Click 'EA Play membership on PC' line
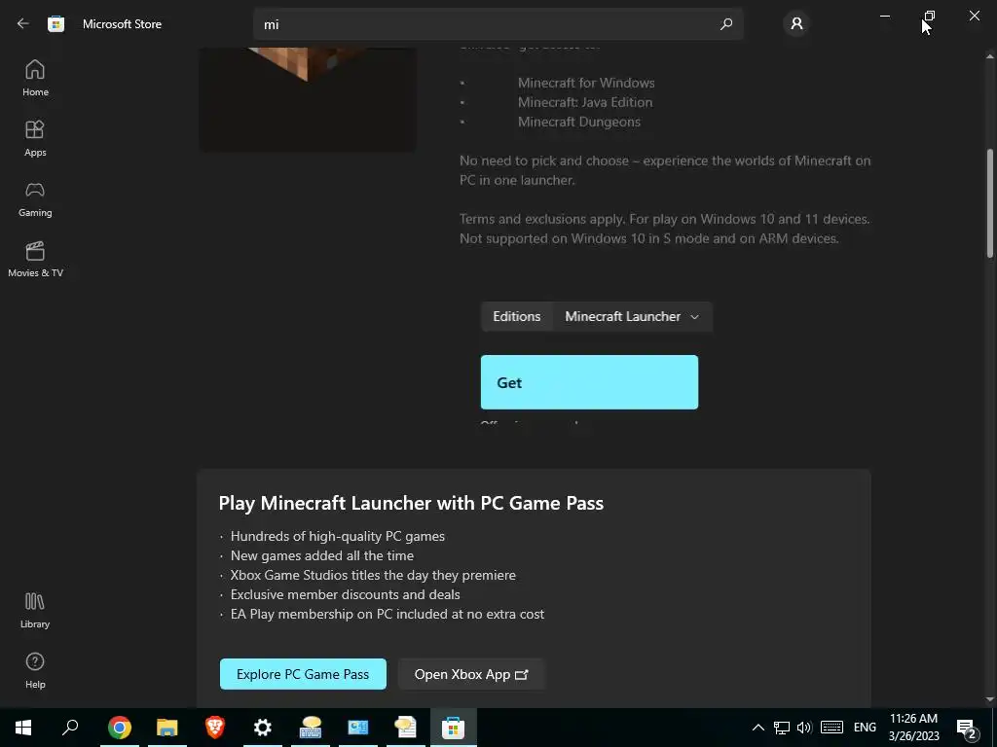 [x=388, y=615]
